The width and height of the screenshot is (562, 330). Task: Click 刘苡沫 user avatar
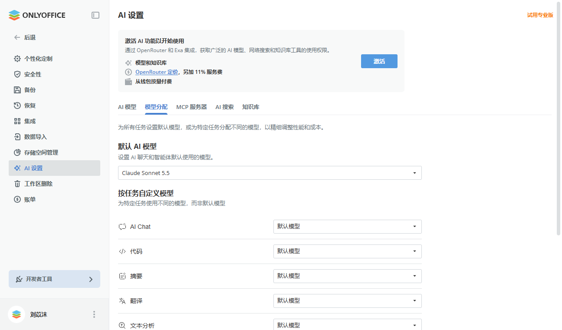16,314
